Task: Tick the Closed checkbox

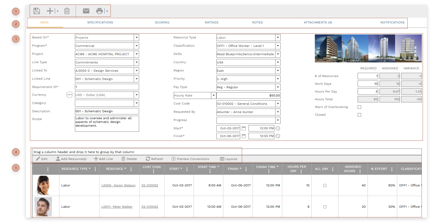Action: 359,115
